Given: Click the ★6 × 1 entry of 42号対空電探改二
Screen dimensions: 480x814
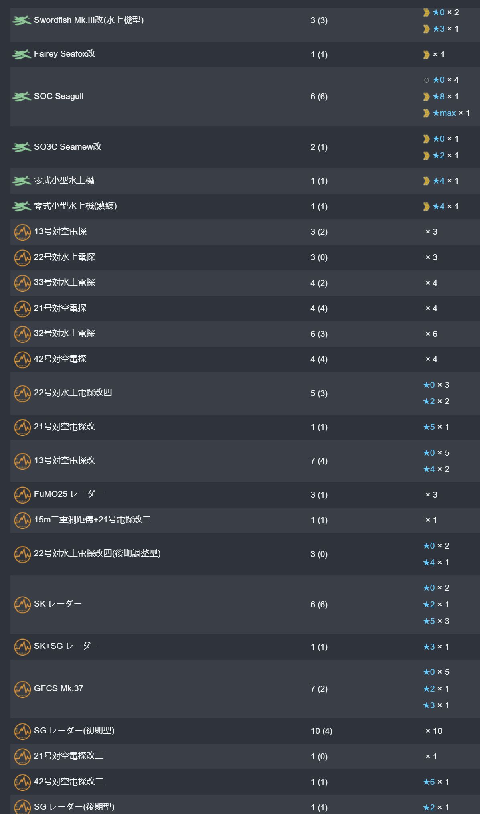Looking at the screenshot, I should coord(436,782).
